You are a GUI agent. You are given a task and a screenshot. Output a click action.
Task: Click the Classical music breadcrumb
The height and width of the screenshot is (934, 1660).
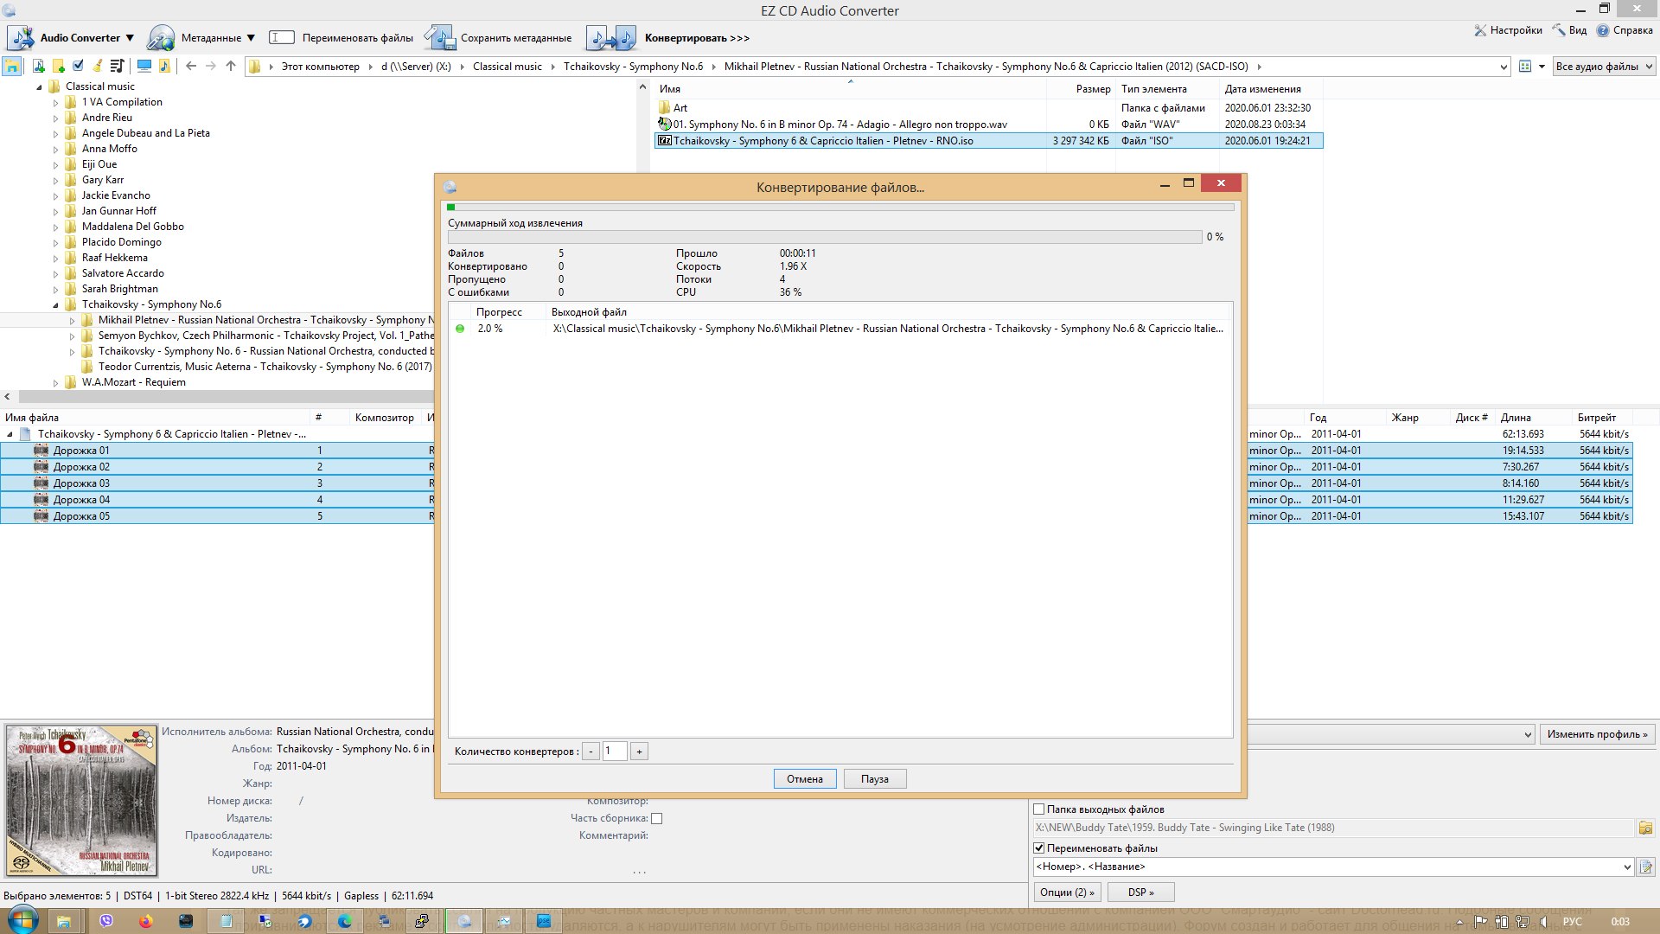pyautogui.click(x=507, y=67)
